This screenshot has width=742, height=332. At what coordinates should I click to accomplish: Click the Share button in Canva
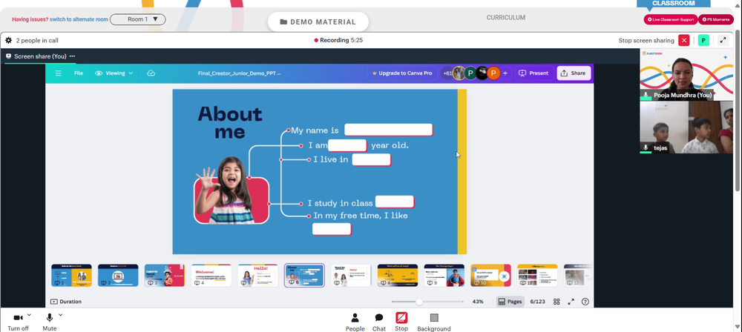tap(574, 73)
